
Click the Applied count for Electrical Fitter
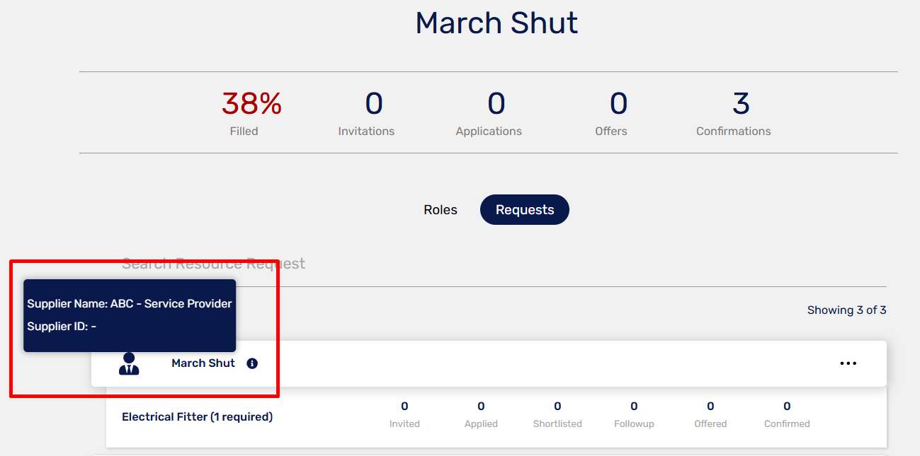pyautogui.click(x=481, y=414)
